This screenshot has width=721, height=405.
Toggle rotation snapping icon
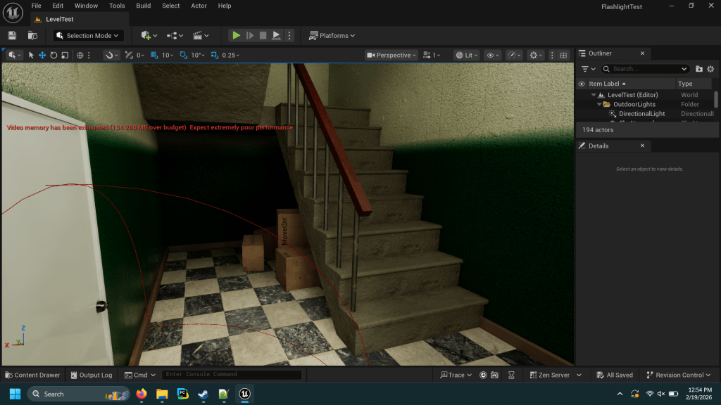tap(184, 55)
